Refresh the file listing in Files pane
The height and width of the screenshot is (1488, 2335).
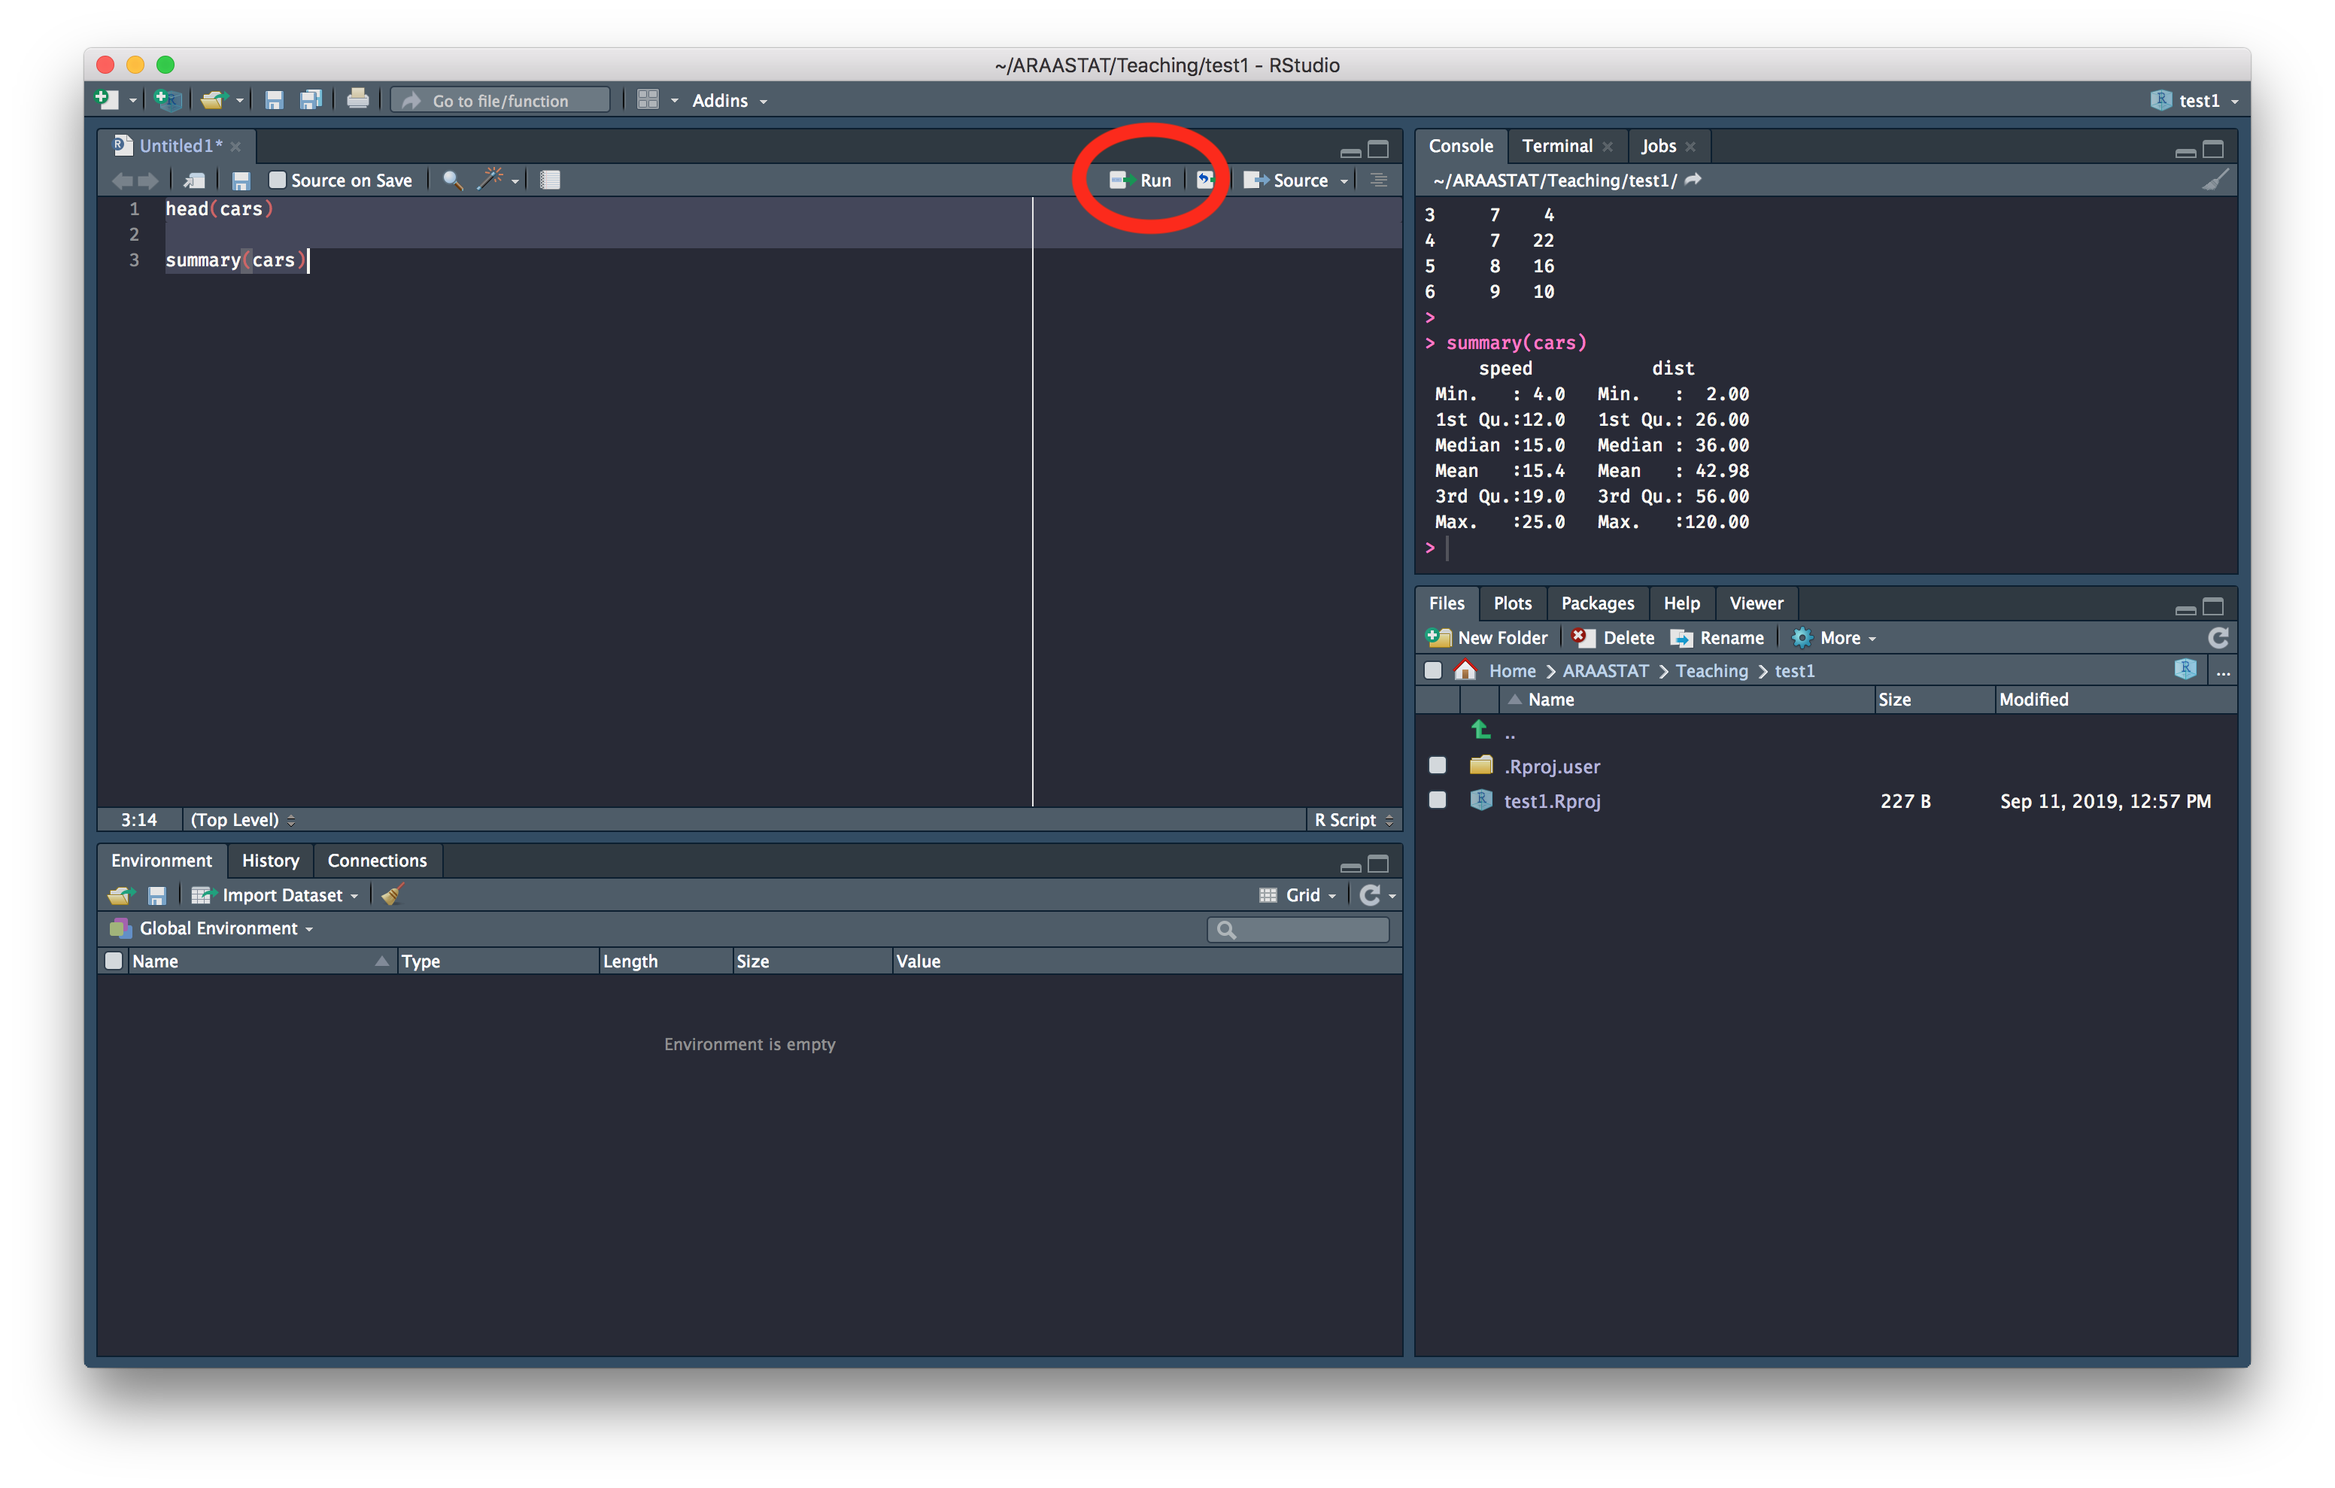2218,637
